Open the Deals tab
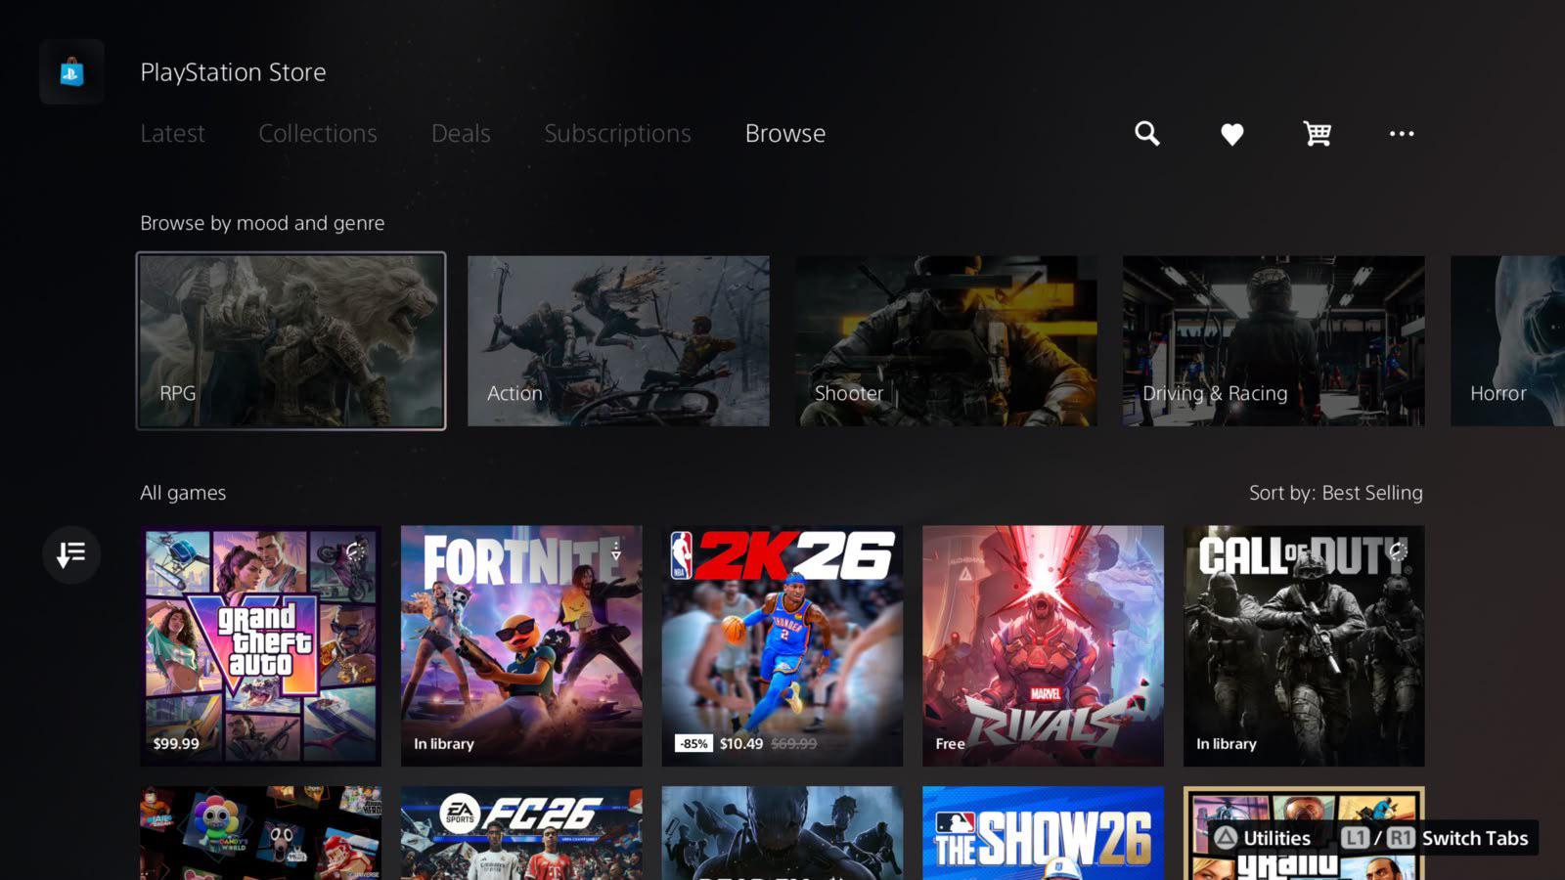This screenshot has width=1565, height=880. coord(461,133)
